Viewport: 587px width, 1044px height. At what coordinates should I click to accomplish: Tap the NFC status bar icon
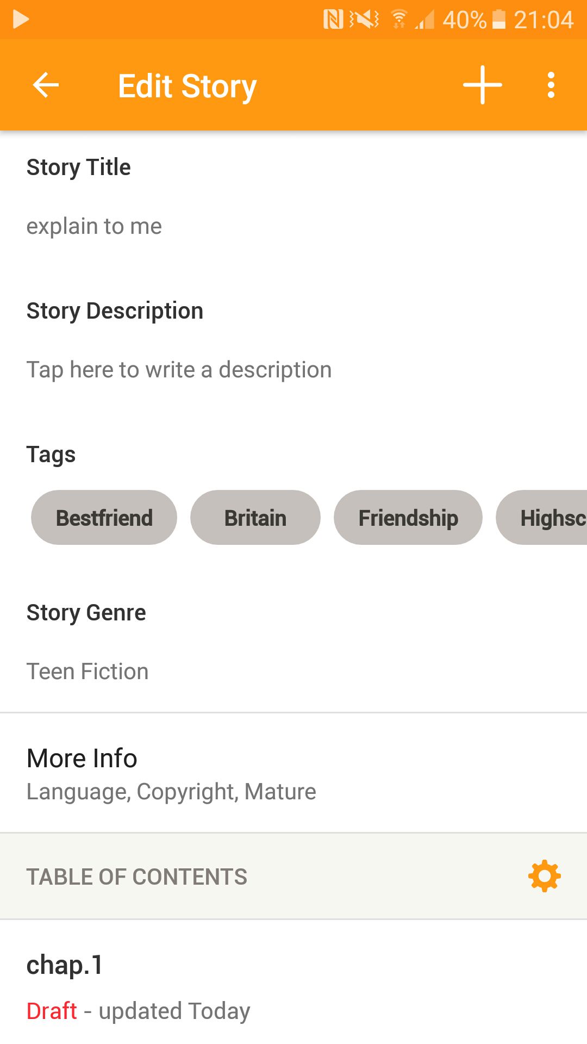click(x=333, y=20)
